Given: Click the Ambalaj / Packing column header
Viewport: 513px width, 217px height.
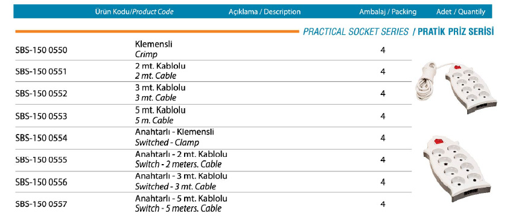Looking at the screenshot, I should tap(387, 12).
